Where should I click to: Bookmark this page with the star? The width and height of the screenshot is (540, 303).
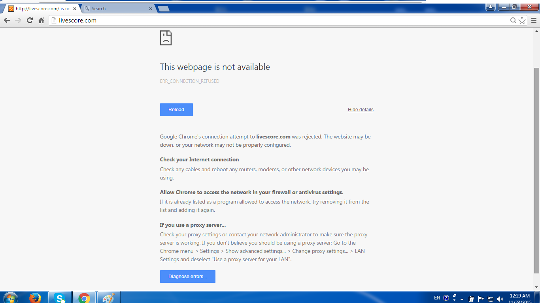click(x=522, y=21)
